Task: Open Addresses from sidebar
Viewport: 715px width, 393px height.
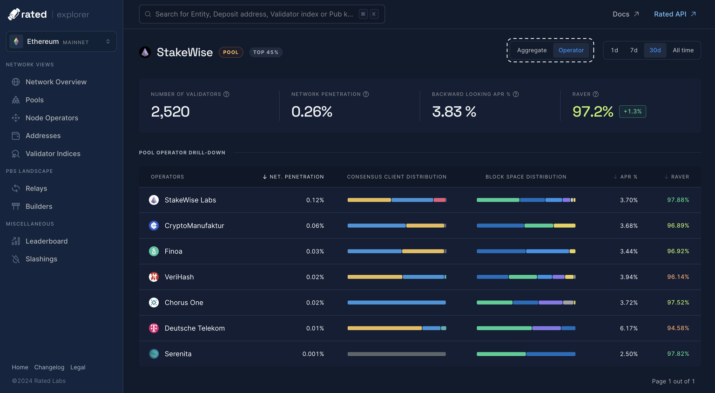Action: [x=43, y=136]
